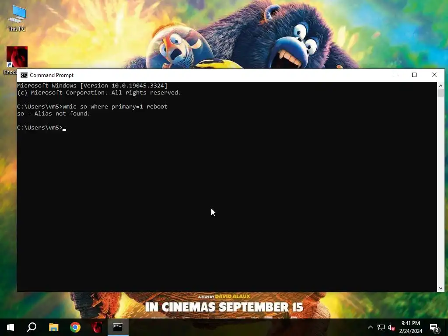
Task: Click the console scrollbar up arrow
Action: (x=441, y=85)
